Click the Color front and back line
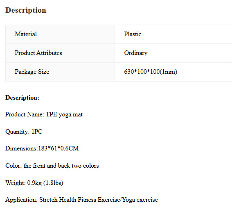232x214 pixels. (x=52, y=166)
